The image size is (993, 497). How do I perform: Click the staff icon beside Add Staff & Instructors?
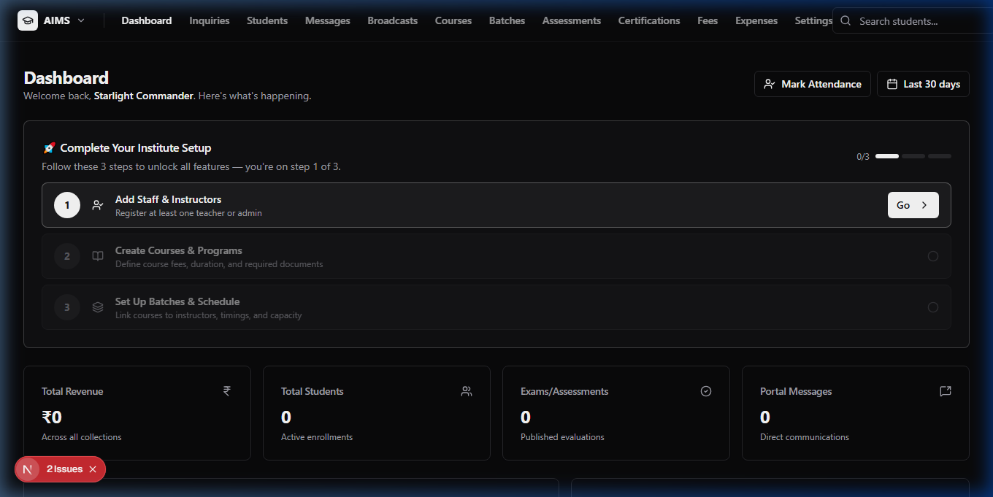(98, 205)
